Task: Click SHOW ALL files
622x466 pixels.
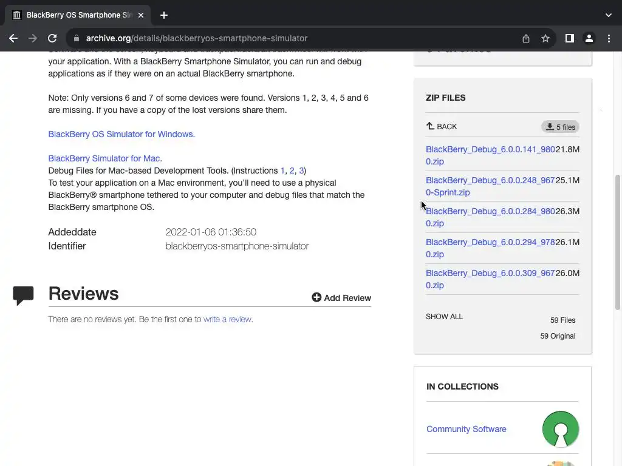Action: point(444,317)
